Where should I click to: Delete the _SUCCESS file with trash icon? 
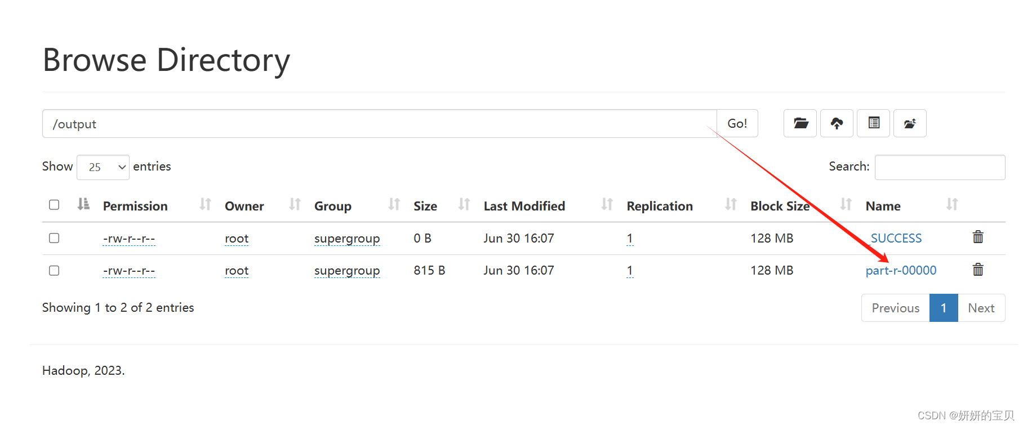click(978, 237)
